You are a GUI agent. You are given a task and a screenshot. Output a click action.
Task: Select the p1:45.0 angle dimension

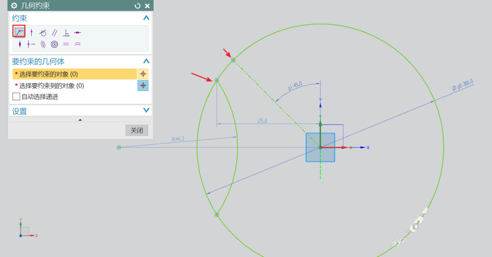(295, 86)
